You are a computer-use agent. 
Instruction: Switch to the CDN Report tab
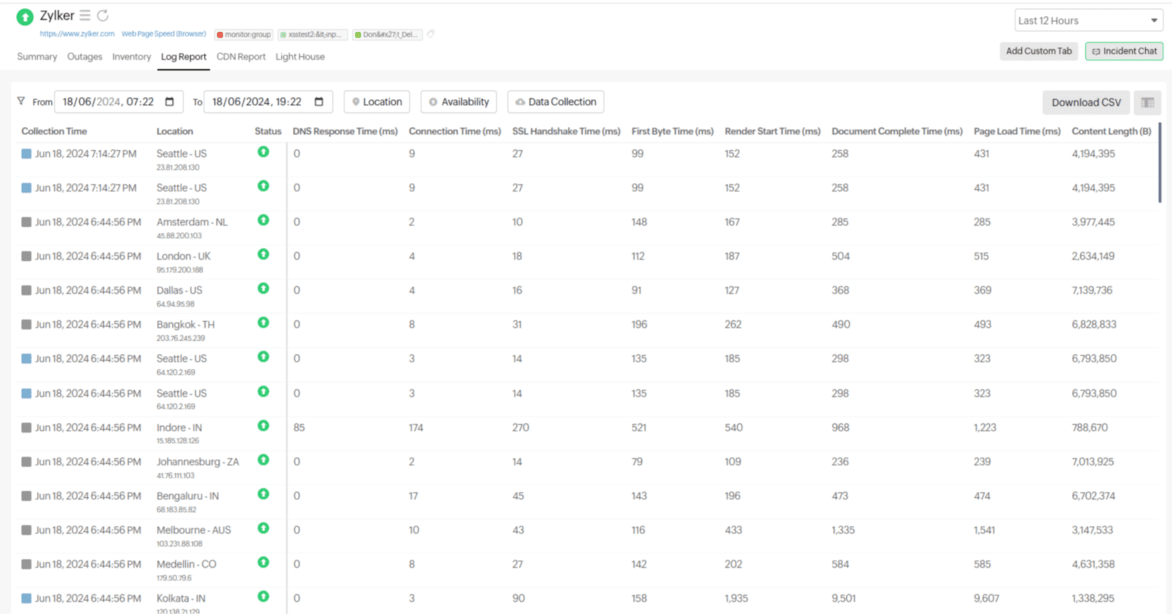tap(241, 57)
